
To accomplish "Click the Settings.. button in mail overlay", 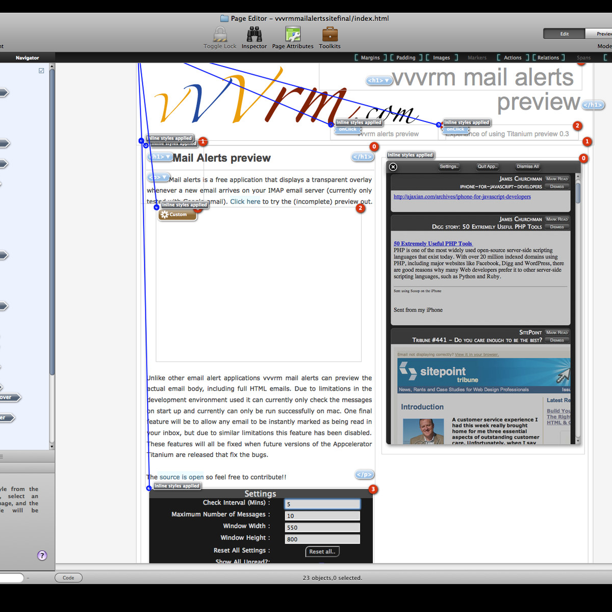I will click(449, 166).
